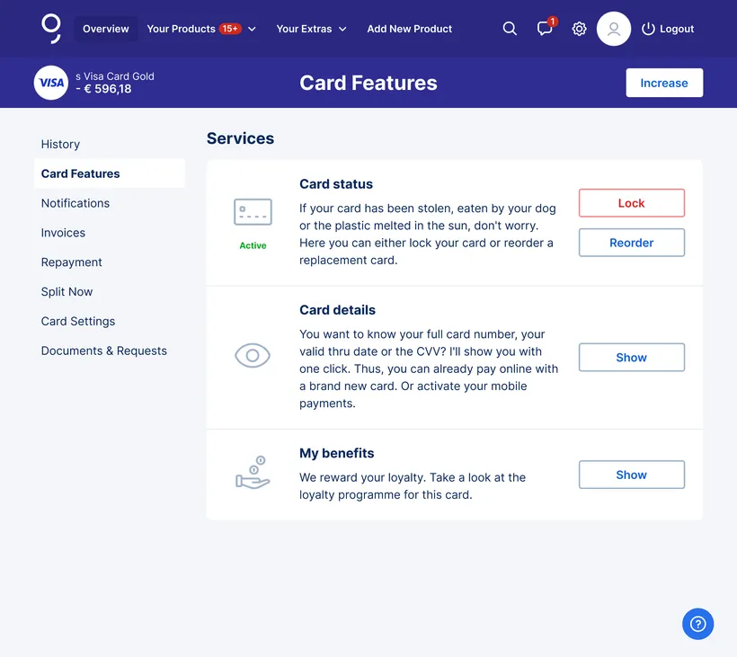This screenshot has height=657, width=737.
Task: Show card details with Show button
Action: tap(631, 357)
